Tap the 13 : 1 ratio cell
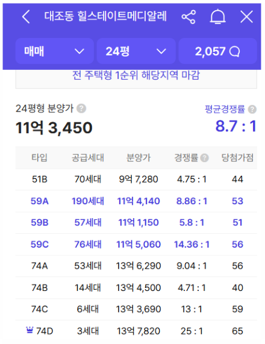 (192, 309)
